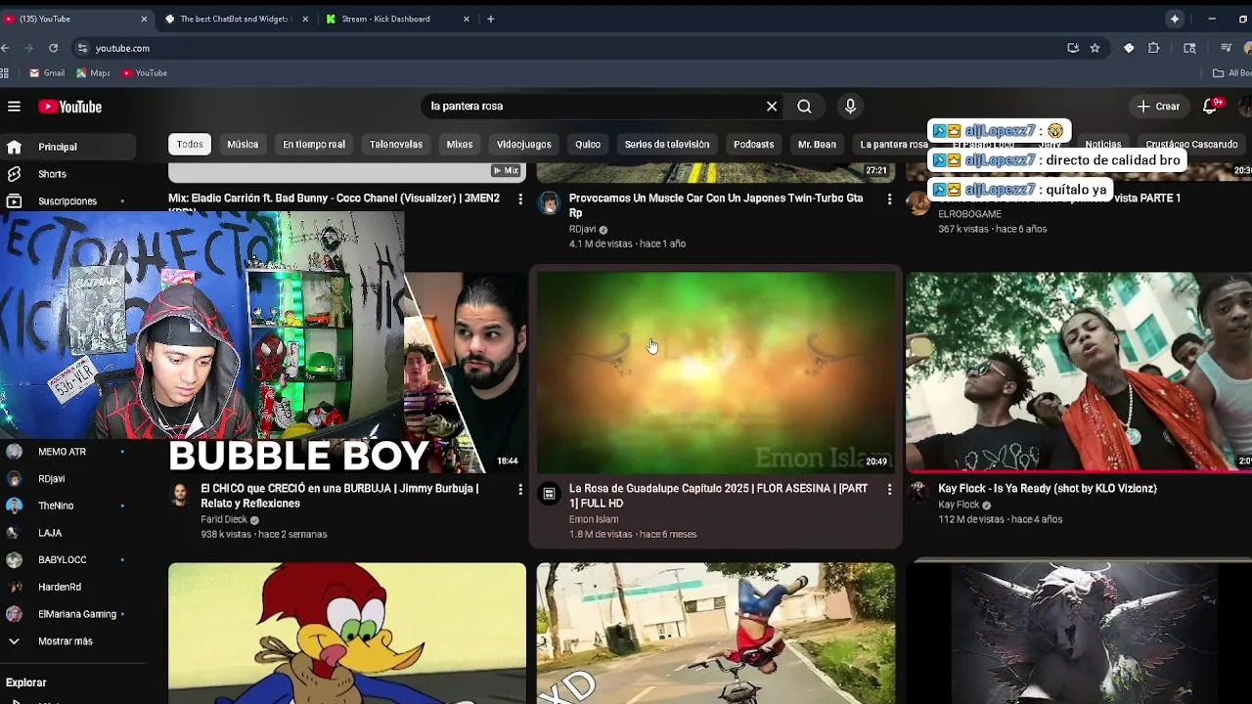Open options menu for Provocamos Un Muscle Car video

[888, 199]
